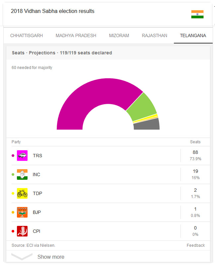
Task: Click the Show more text
Action: (x=51, y=257)
